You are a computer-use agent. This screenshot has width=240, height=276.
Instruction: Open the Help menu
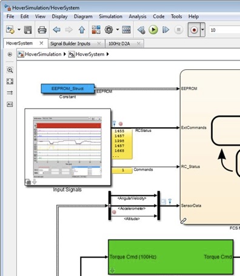[193, 16]
